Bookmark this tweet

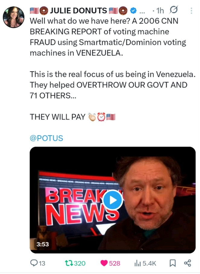173,263
